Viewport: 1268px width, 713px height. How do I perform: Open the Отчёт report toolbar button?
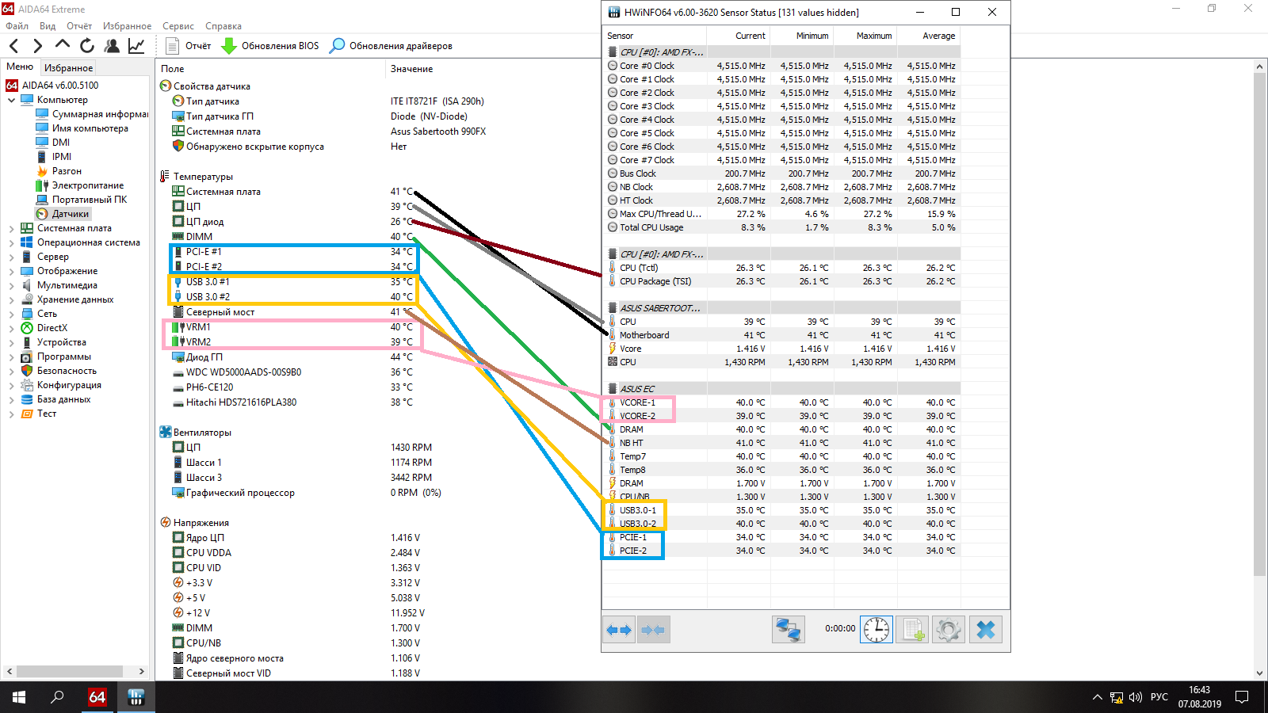click(189, 46)
